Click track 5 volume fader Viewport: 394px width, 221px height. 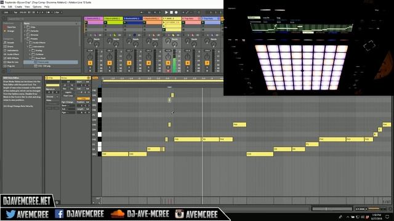[175, 61]
